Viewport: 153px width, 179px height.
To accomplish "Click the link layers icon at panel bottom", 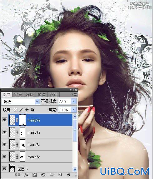I will [17, 175].
